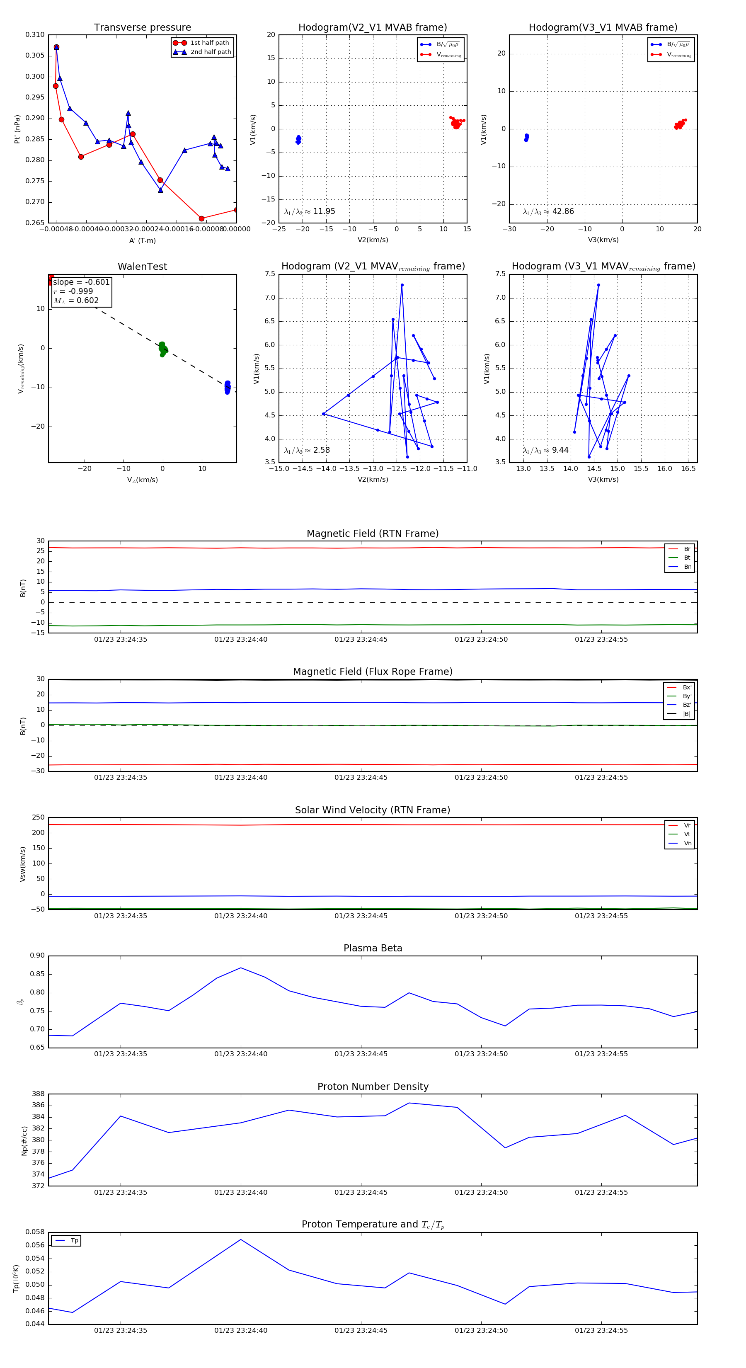Click the λ1/λ2 ≈ 11.95 annotation
The height and width of the screenshot is (1368, 746).
click(x=310, y=211)
